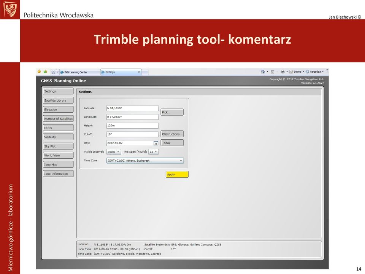Open the Elevation sidebar page
Viewport: 365px width, 274px height.
pos(58,110)
